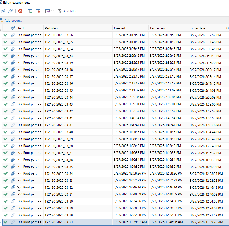Click the export table icon with purple arrow

click(x=48, y=11)
